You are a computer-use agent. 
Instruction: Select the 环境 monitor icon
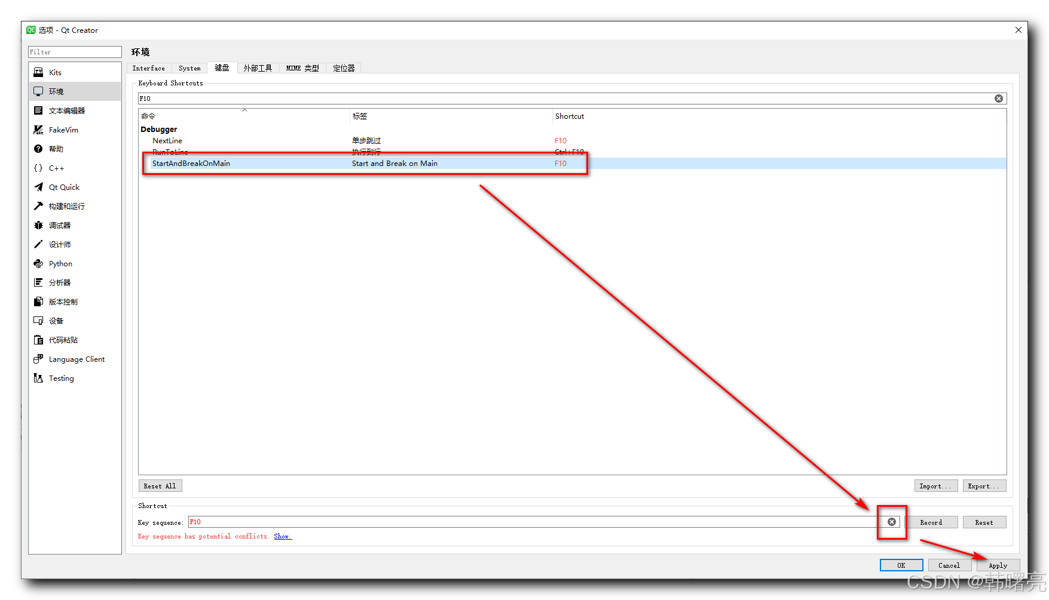pos(38,91)
